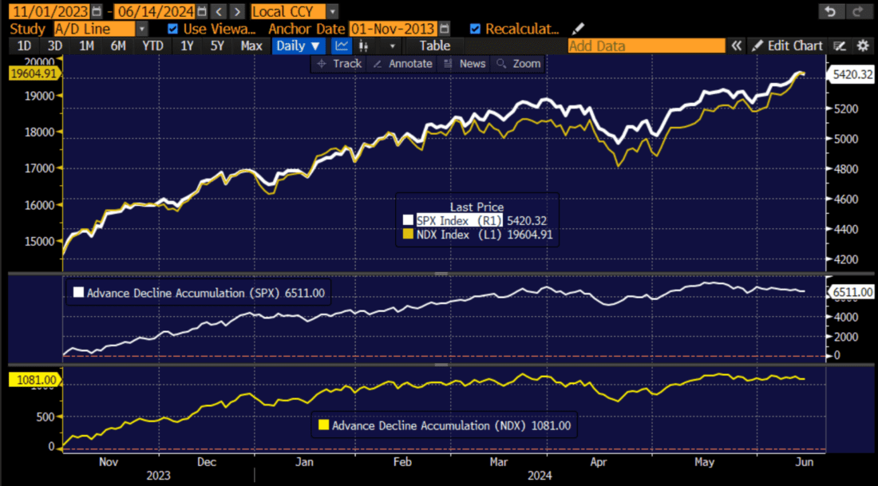Select the Track crosshair tool
The width and height of the screenshot is (878, 486).
(x=338, y=63)
